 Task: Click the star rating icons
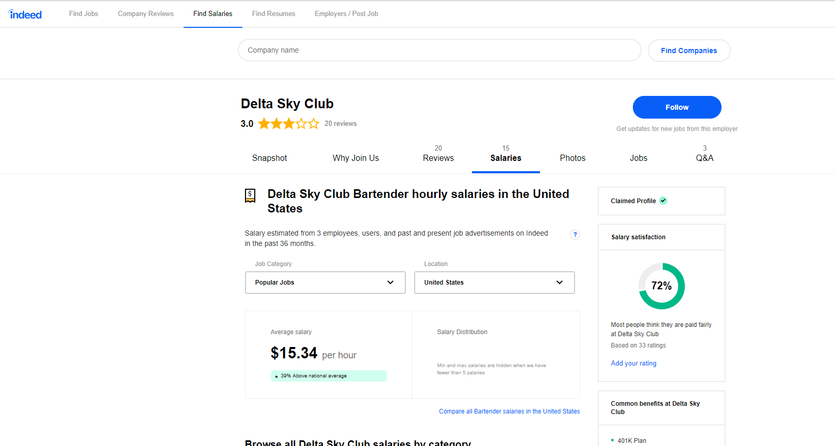coord(289,124)
